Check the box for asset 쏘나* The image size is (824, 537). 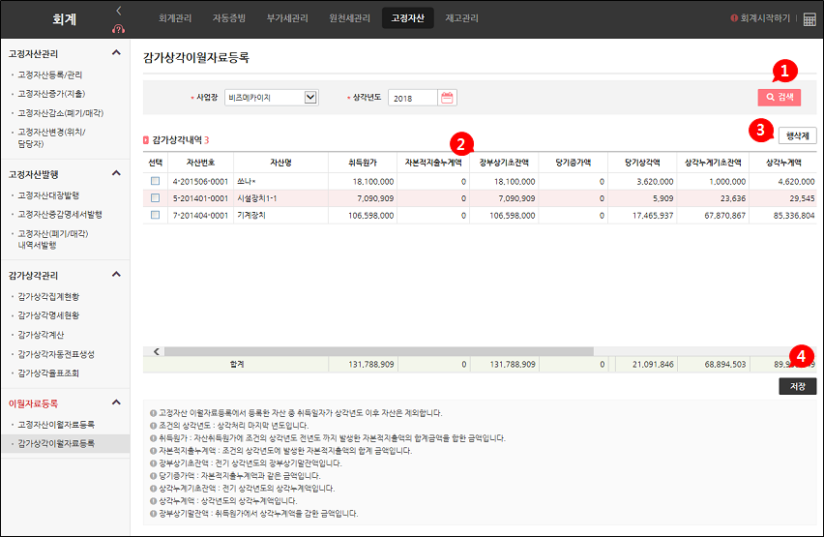pyautogui.click(x=155, y=181)
